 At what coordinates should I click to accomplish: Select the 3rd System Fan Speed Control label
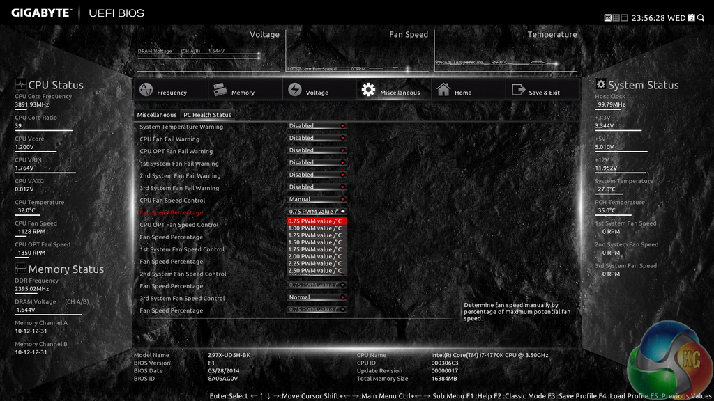[182, 299]
